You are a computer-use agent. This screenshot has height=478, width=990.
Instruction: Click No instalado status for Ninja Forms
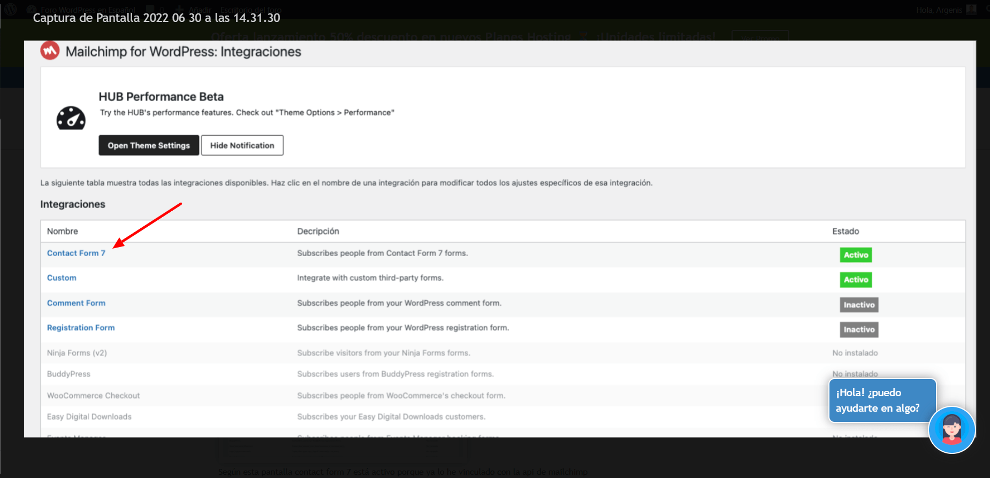pyautogui.click(x=855, y=353)
